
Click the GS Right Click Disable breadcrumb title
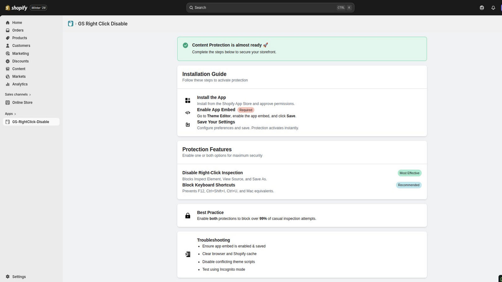coord(103,24)
